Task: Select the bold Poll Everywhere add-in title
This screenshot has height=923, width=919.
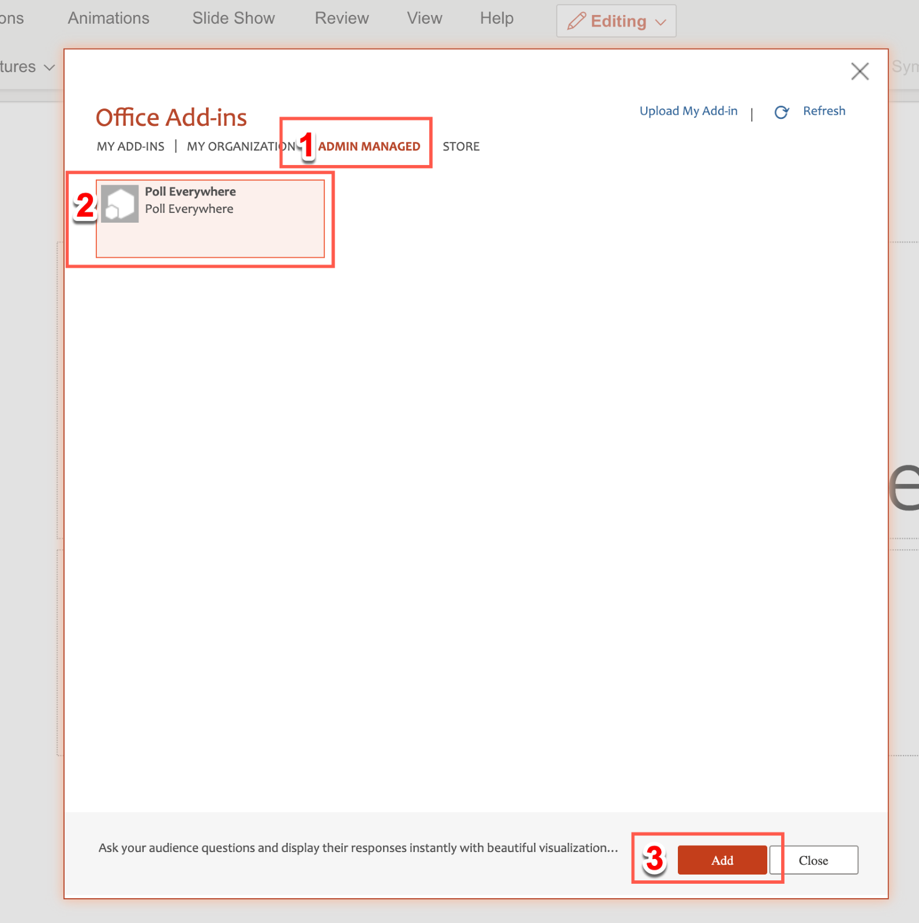Action: [x=190, y=192]
